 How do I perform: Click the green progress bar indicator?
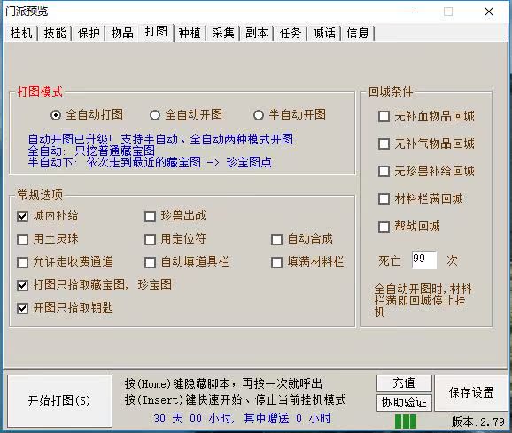coord(406,421)
